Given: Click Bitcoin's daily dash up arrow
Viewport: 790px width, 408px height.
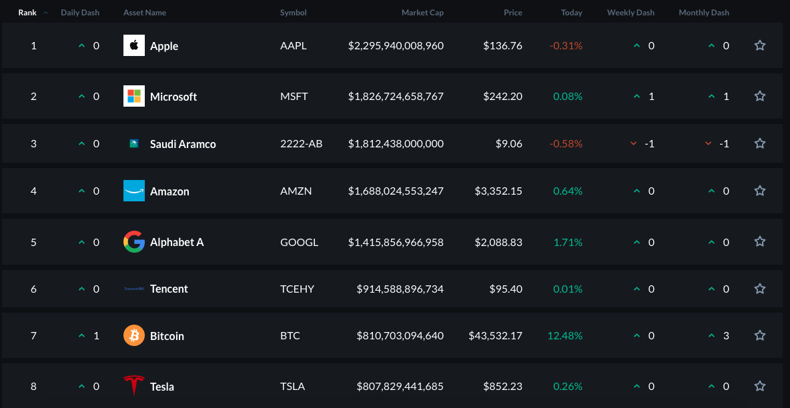Looking at the screenshot, I should [81, 335].
